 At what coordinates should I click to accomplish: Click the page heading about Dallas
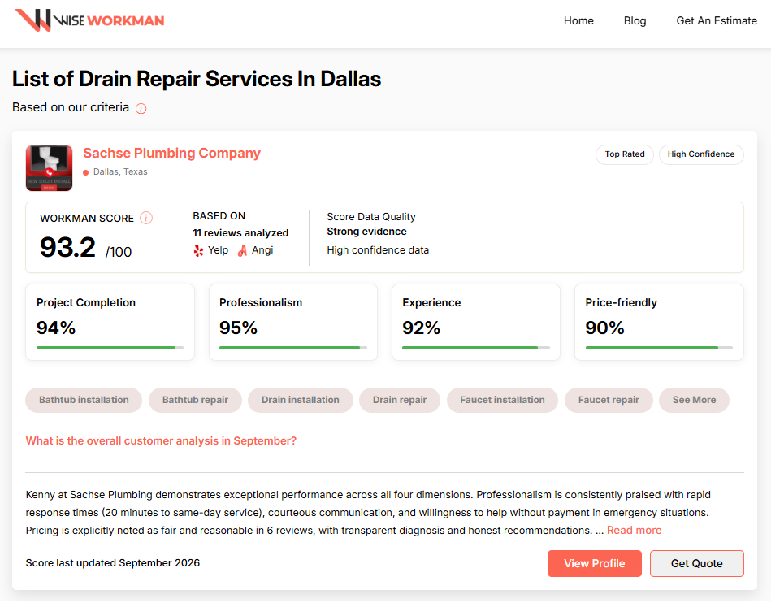point(197,79)
